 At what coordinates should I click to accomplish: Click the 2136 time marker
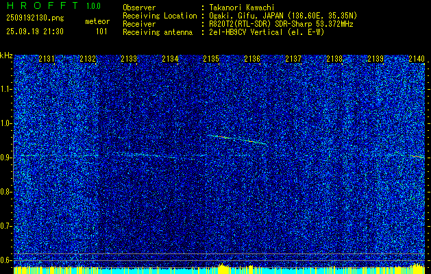click(x=252, y=58)
